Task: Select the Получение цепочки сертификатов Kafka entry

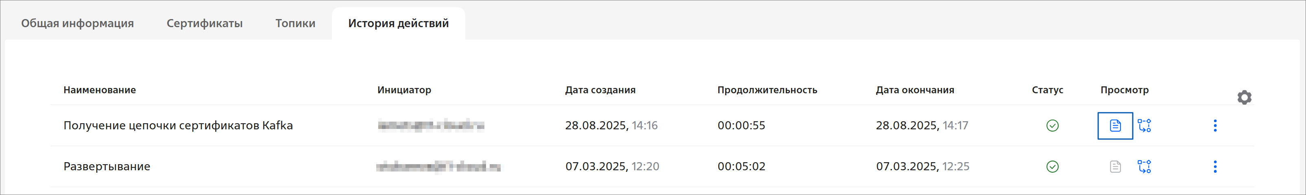Action: (x=178, y=126)
